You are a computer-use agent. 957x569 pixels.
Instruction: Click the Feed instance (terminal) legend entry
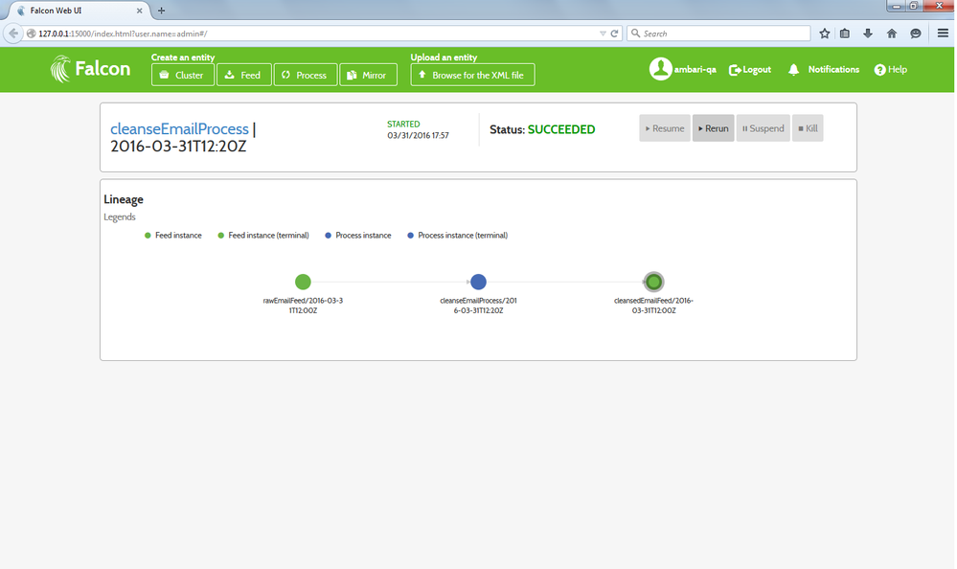[263, 235]
